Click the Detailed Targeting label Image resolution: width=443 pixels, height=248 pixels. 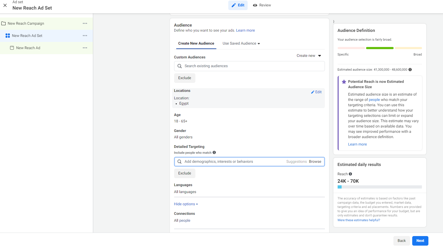[x=189, y=147]
